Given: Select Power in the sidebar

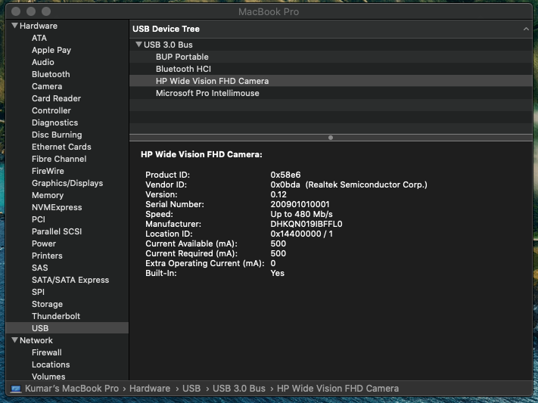Looking at the screenshot, I should pos(44,243).
